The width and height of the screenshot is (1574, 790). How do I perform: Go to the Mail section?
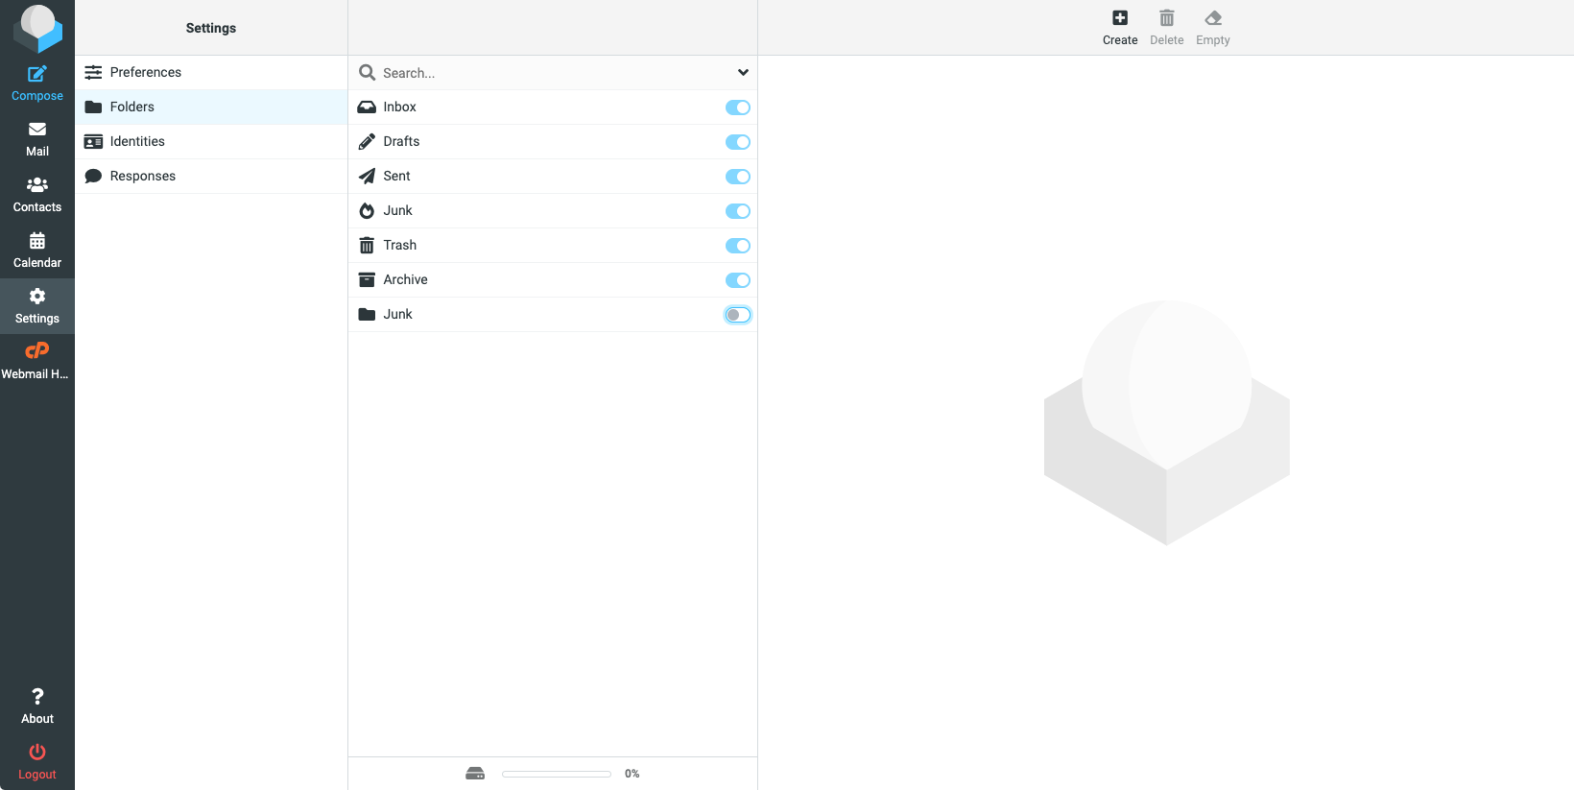[37, 139]
